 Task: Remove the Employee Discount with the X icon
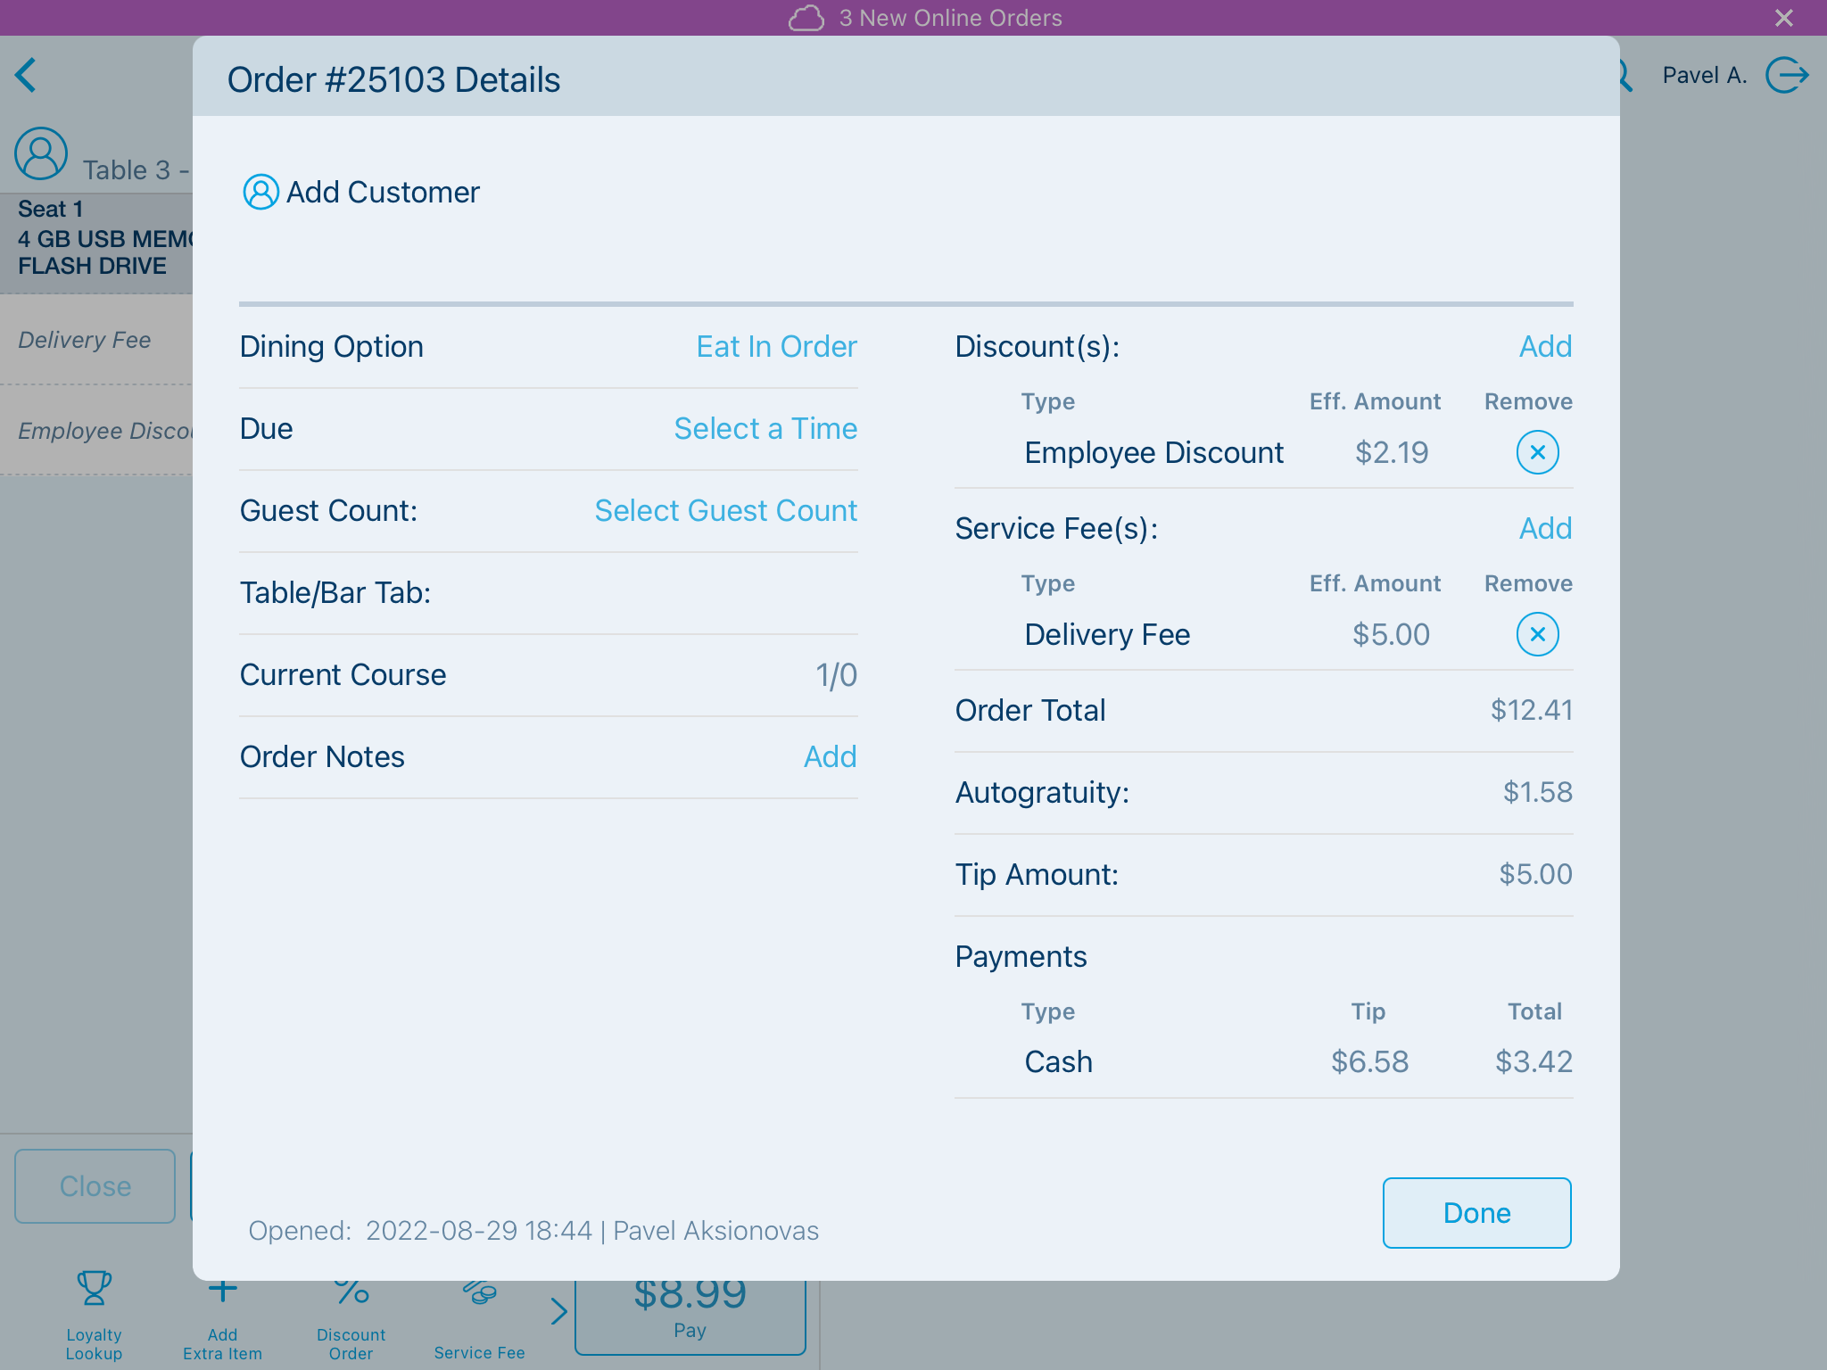tap(1536, 452)
